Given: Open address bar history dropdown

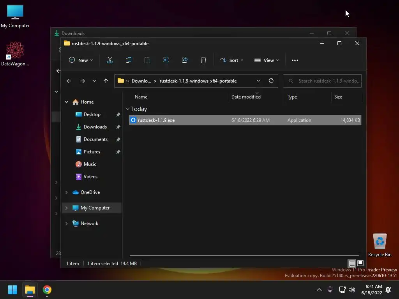Looking at the screenshot, I should (258, 81).
